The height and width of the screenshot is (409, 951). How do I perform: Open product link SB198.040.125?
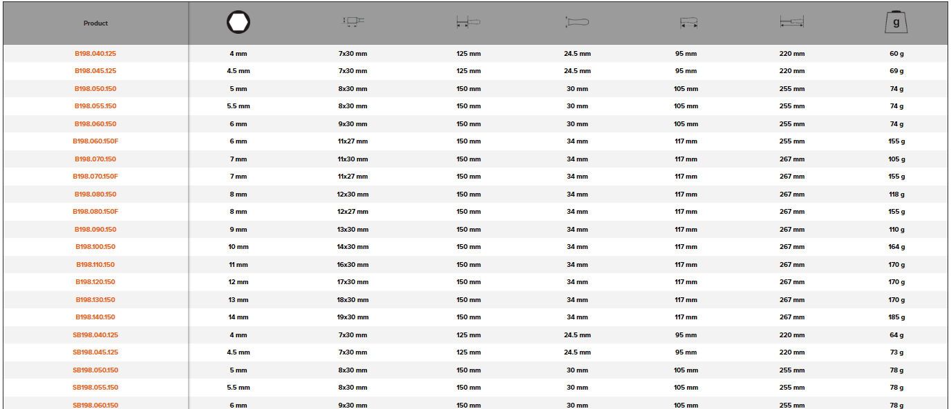(x=95, y=335)
